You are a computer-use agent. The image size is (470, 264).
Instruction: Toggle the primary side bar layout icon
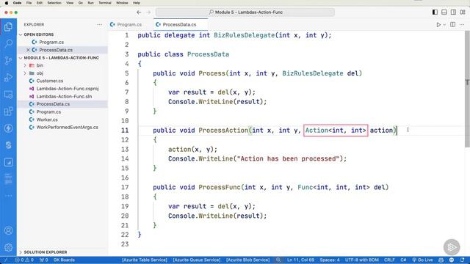tap(435, 12)
